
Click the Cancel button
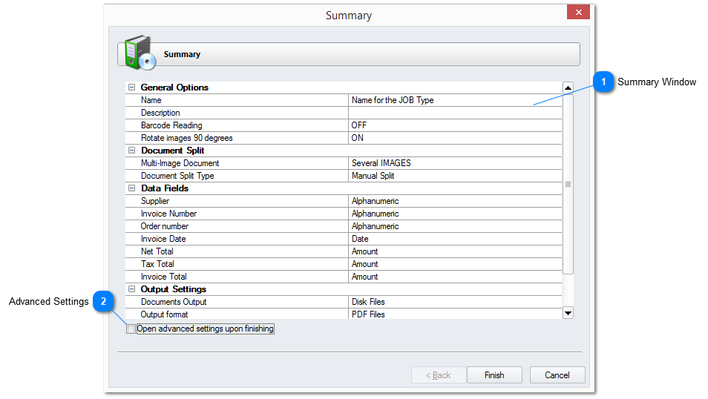tap(557, 375)
